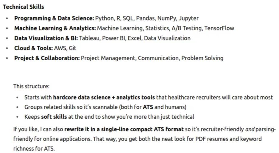Click the word TensorFlow
The image size is (279, 153).
[219, 28]
